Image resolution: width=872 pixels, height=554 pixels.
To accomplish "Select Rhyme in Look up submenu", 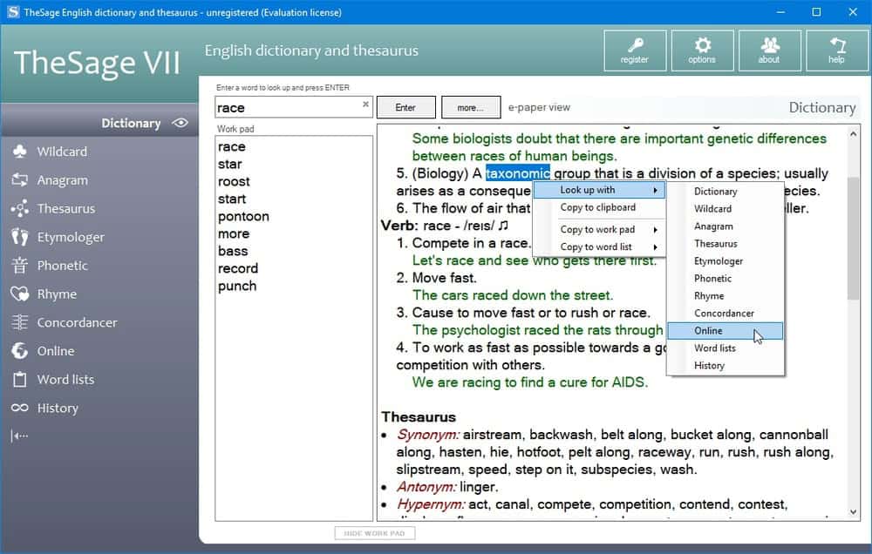I will coord(726,295).
